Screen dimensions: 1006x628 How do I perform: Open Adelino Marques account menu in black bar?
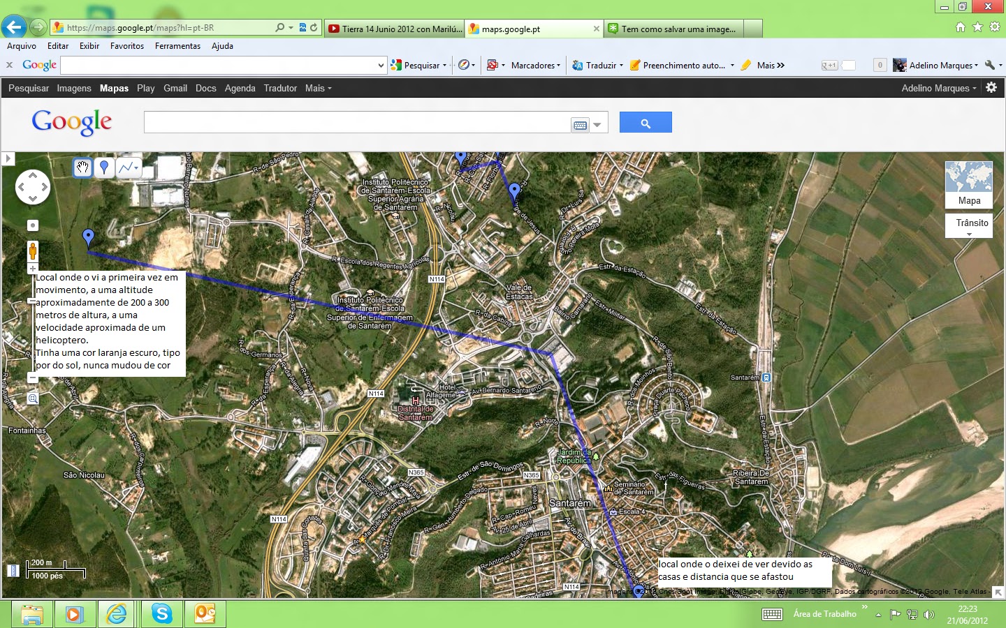[x=939, y=88]
